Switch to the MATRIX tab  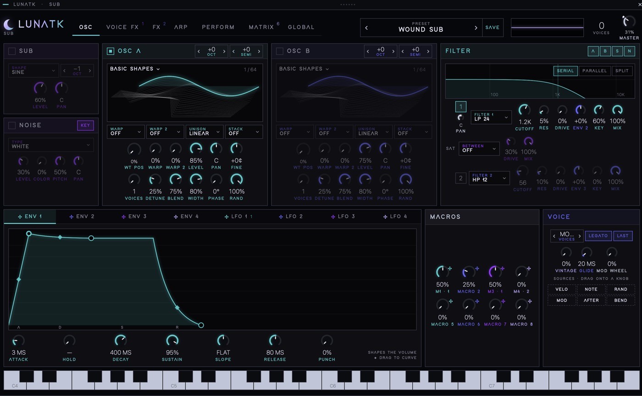point(261,27)
